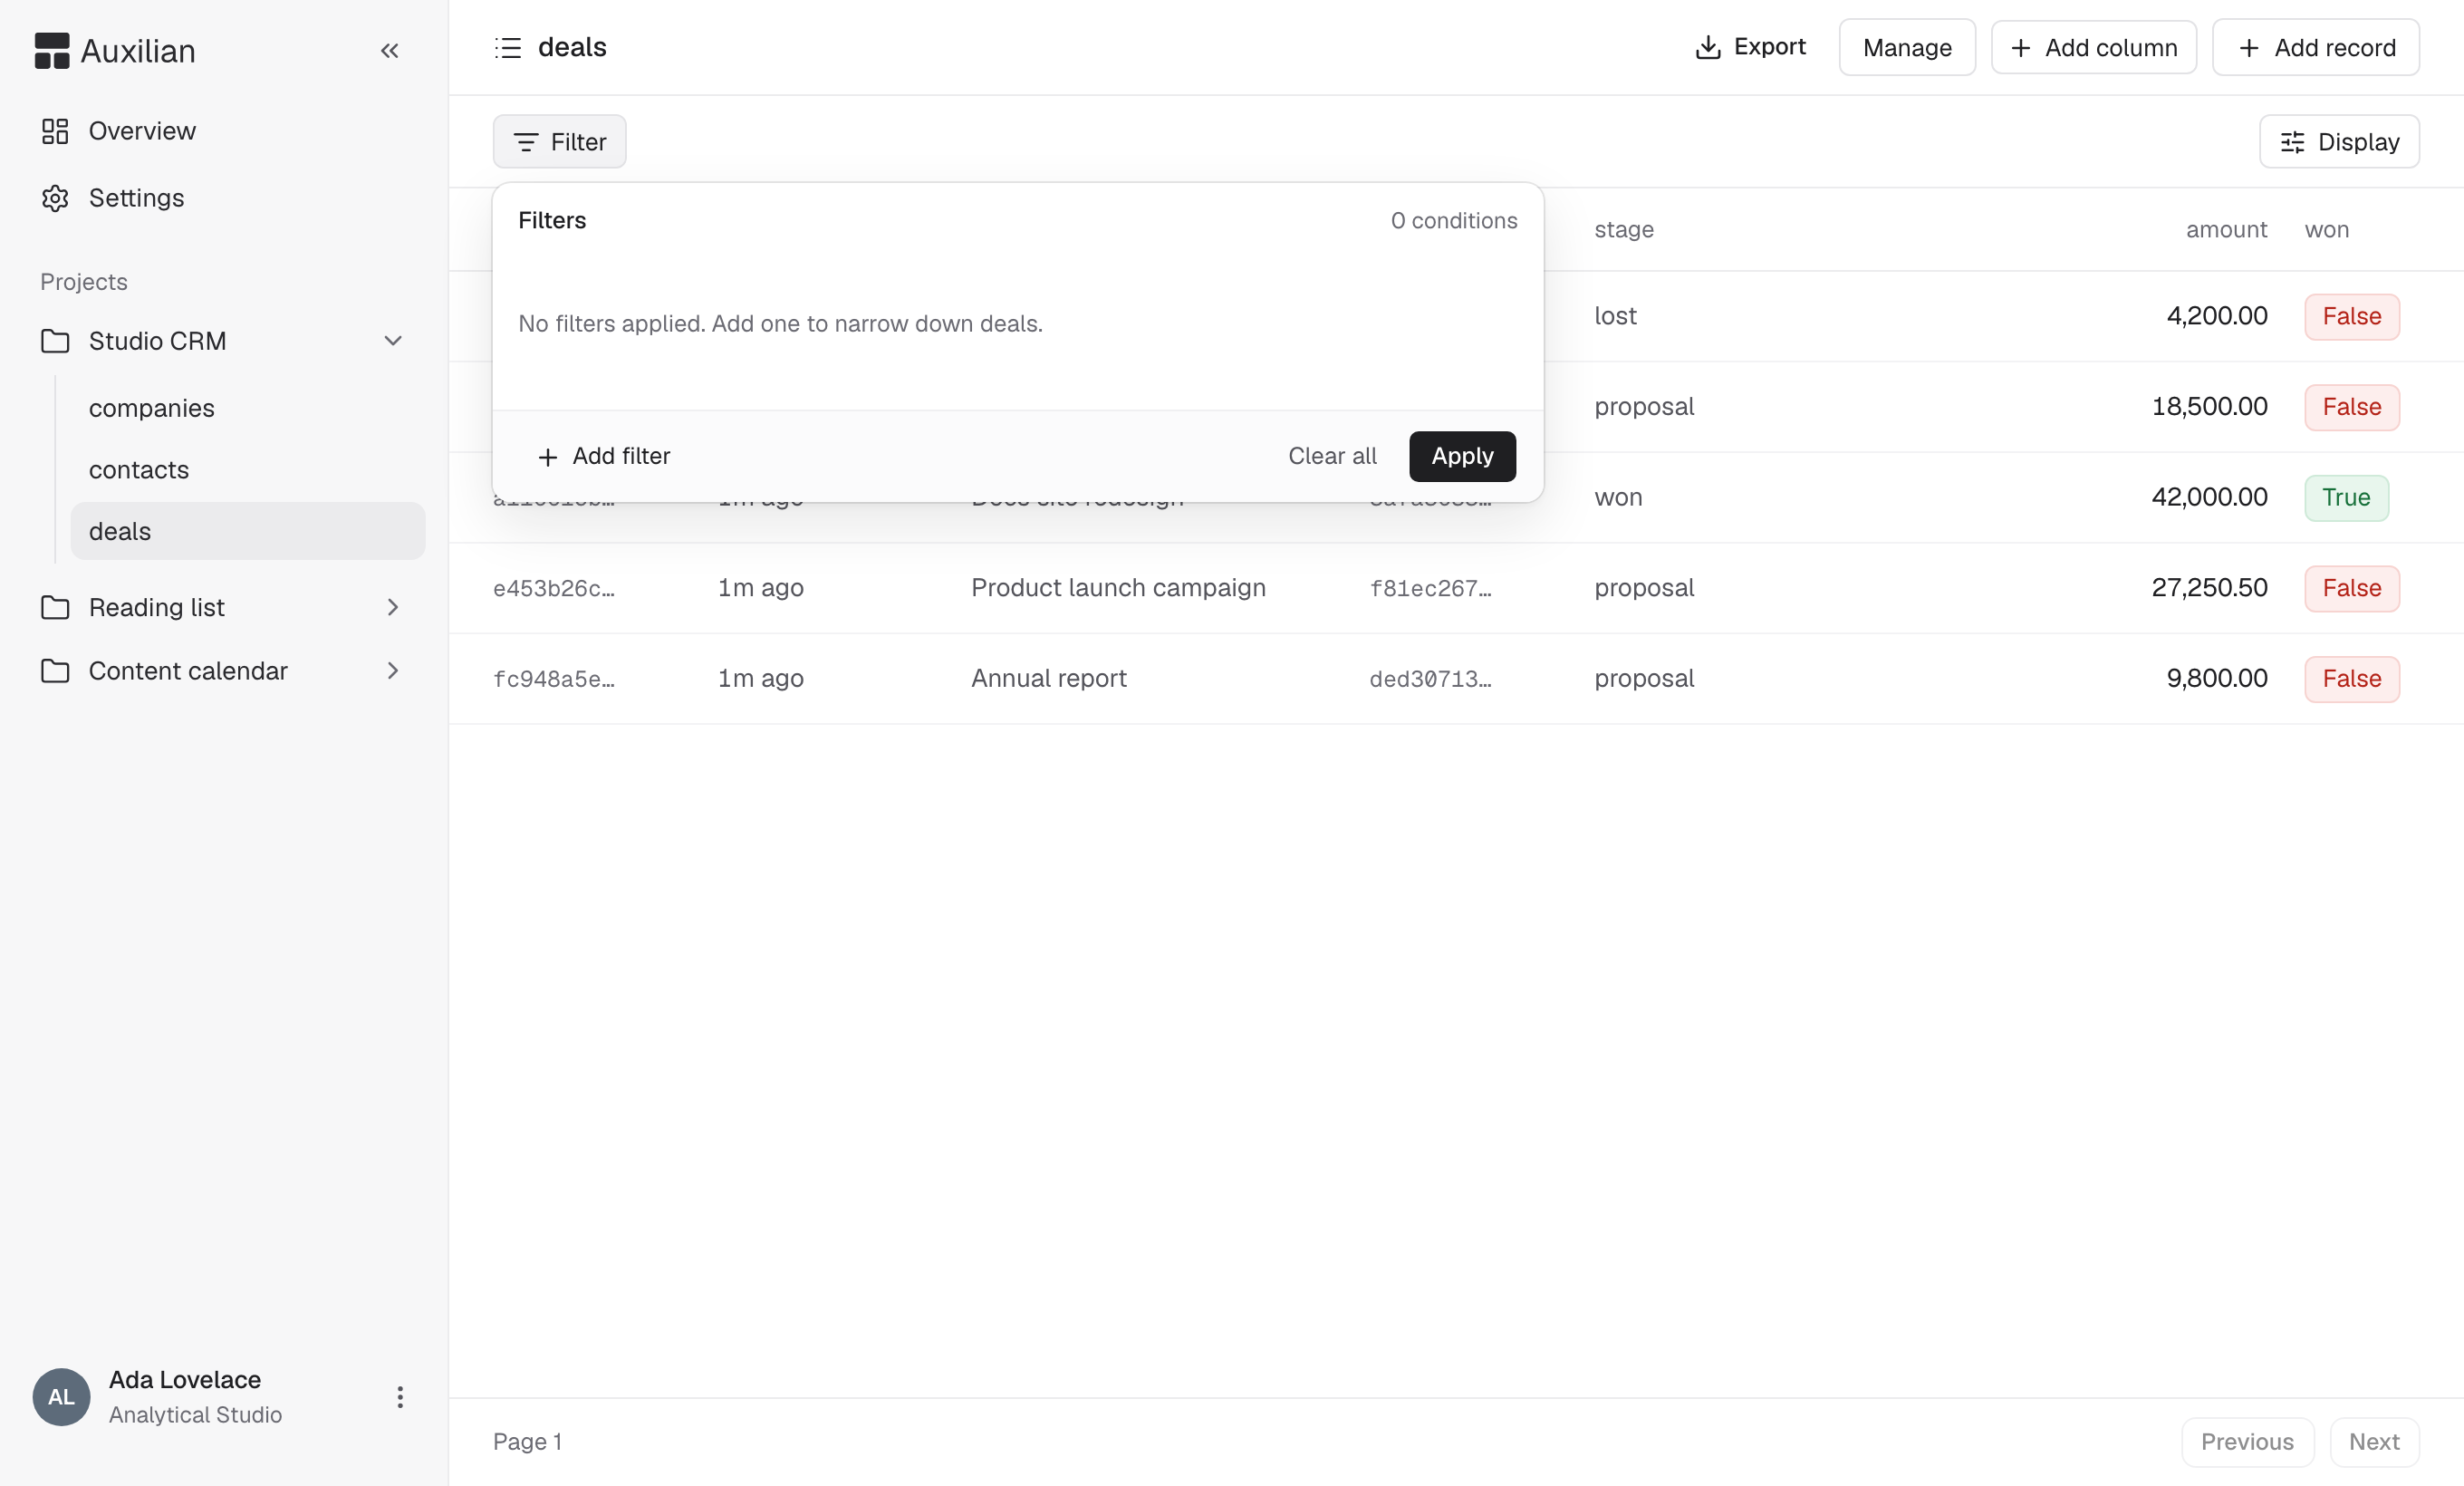Click the list icon beside deals title
This screenshot has width=2464, height=1486.
[508, 48]
